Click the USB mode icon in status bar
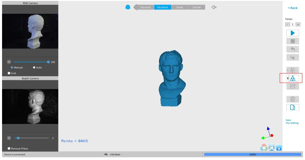Viewport: 305px width, 160px height. coord(106,155)
